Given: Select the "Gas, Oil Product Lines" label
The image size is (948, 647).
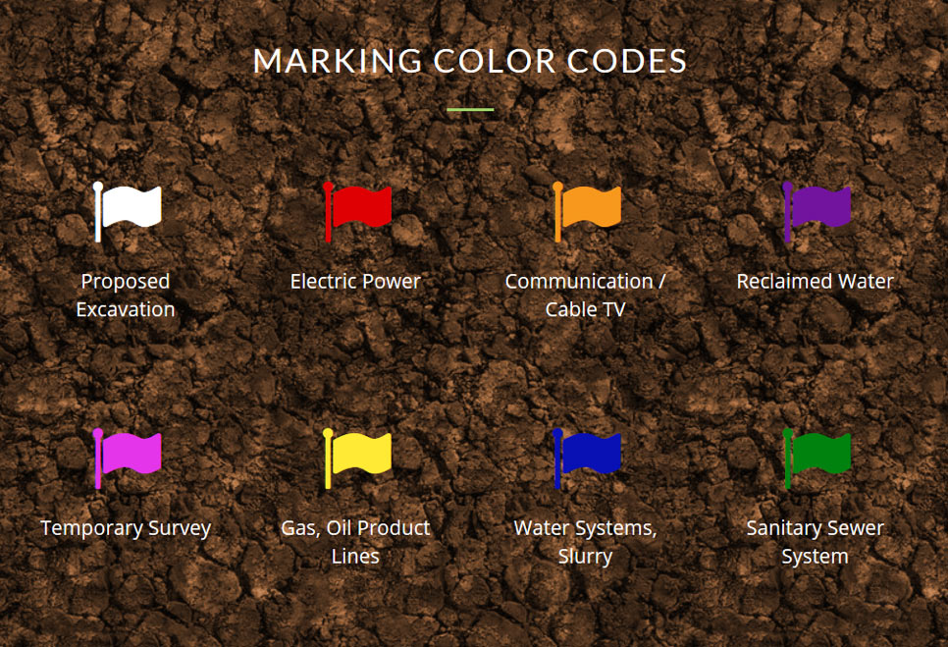Looking at the screenshot, I should [355, 542].
